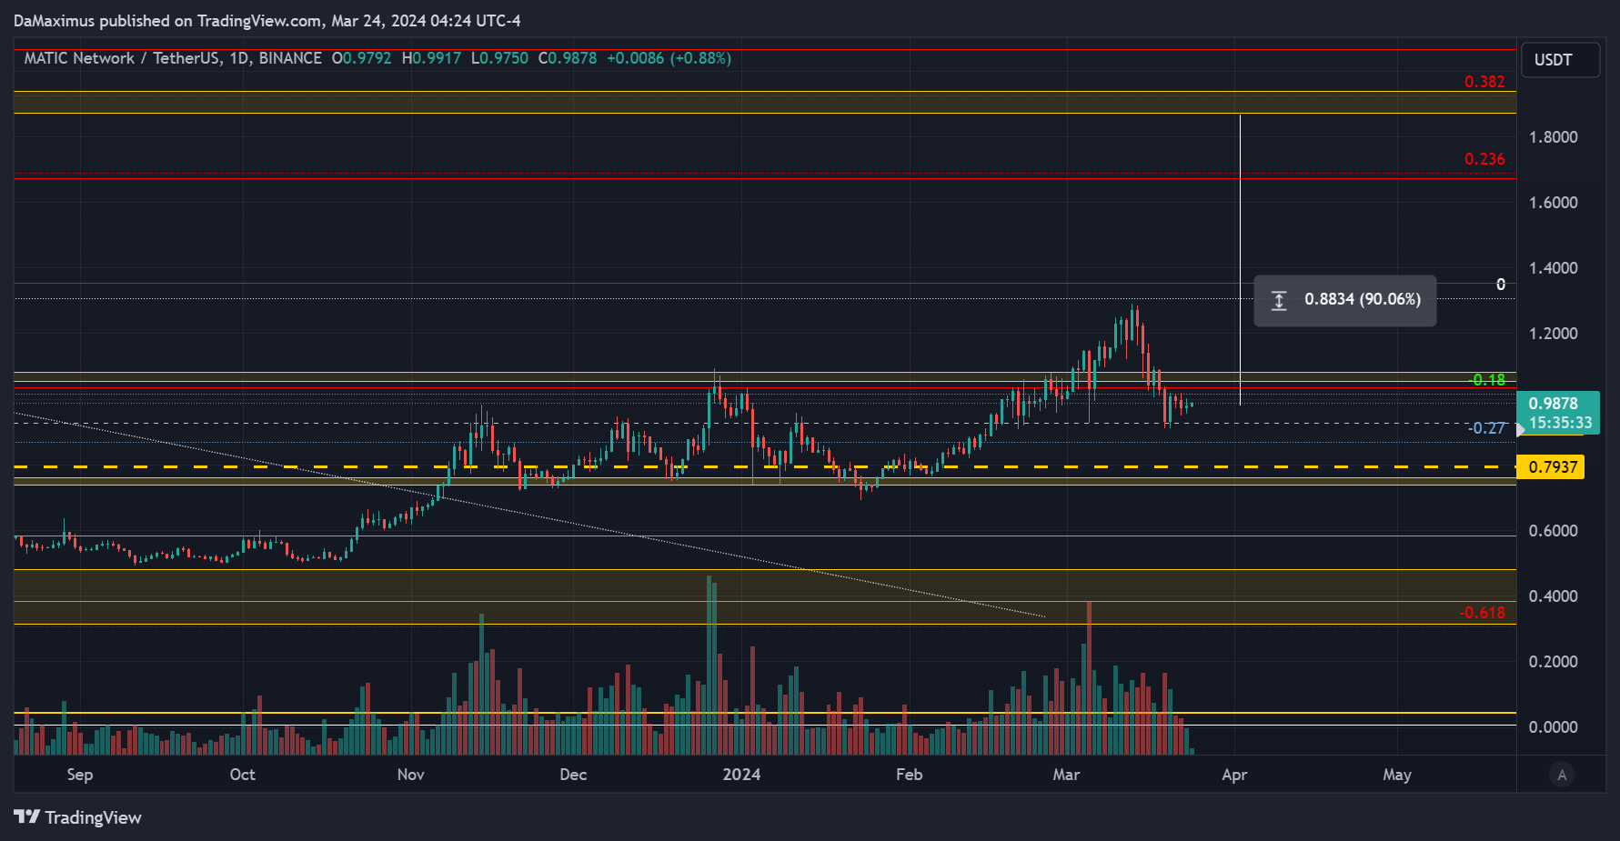Viewport: 1620px width, 841px height.
Task: Click the 1.6000 price axis value
Action: click(x=1553, y=203)
